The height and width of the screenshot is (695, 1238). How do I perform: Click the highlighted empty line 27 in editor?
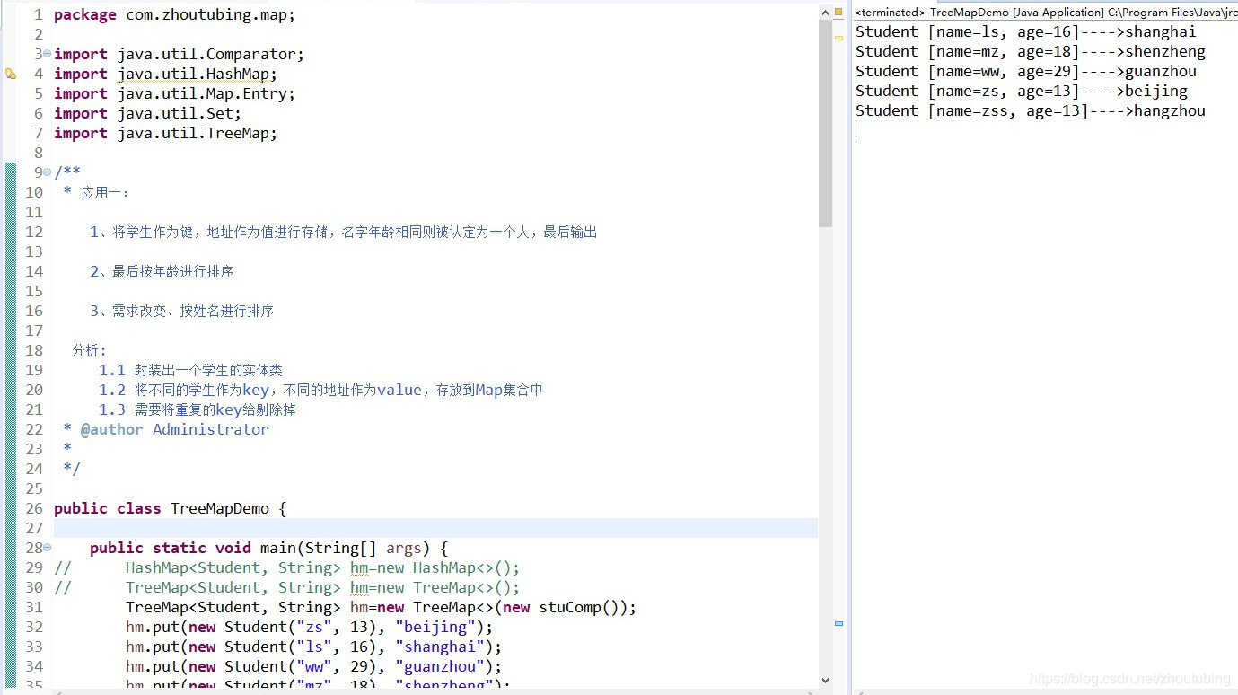(x=435, y=528)
